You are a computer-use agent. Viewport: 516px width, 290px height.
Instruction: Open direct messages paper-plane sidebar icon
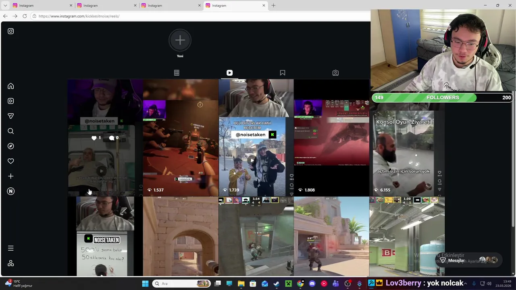[x=11, y=116]
